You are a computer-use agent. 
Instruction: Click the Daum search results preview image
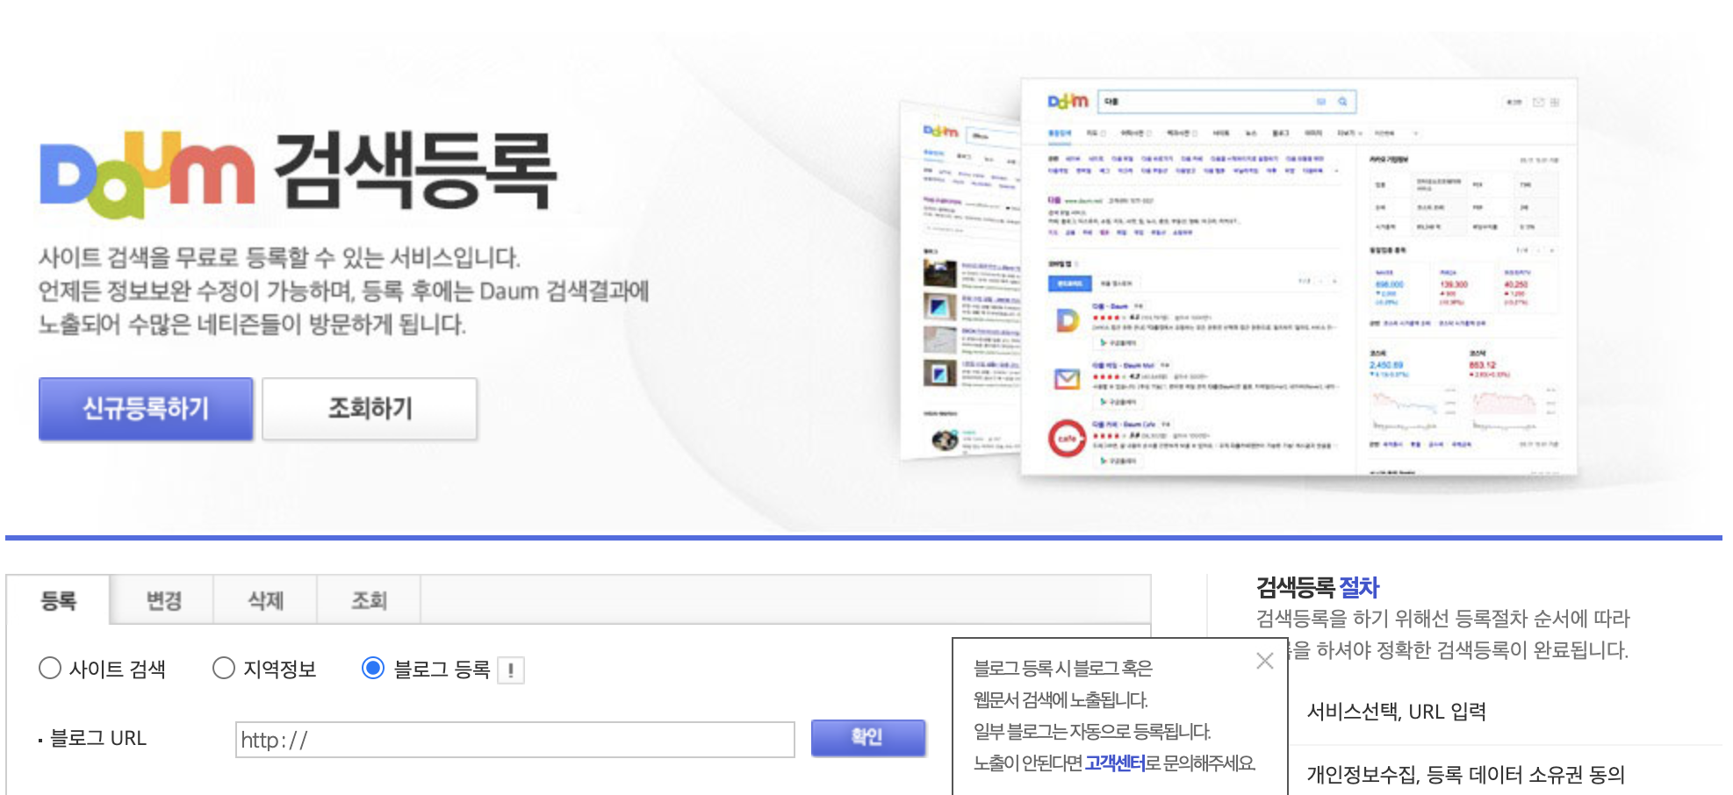1238,276
